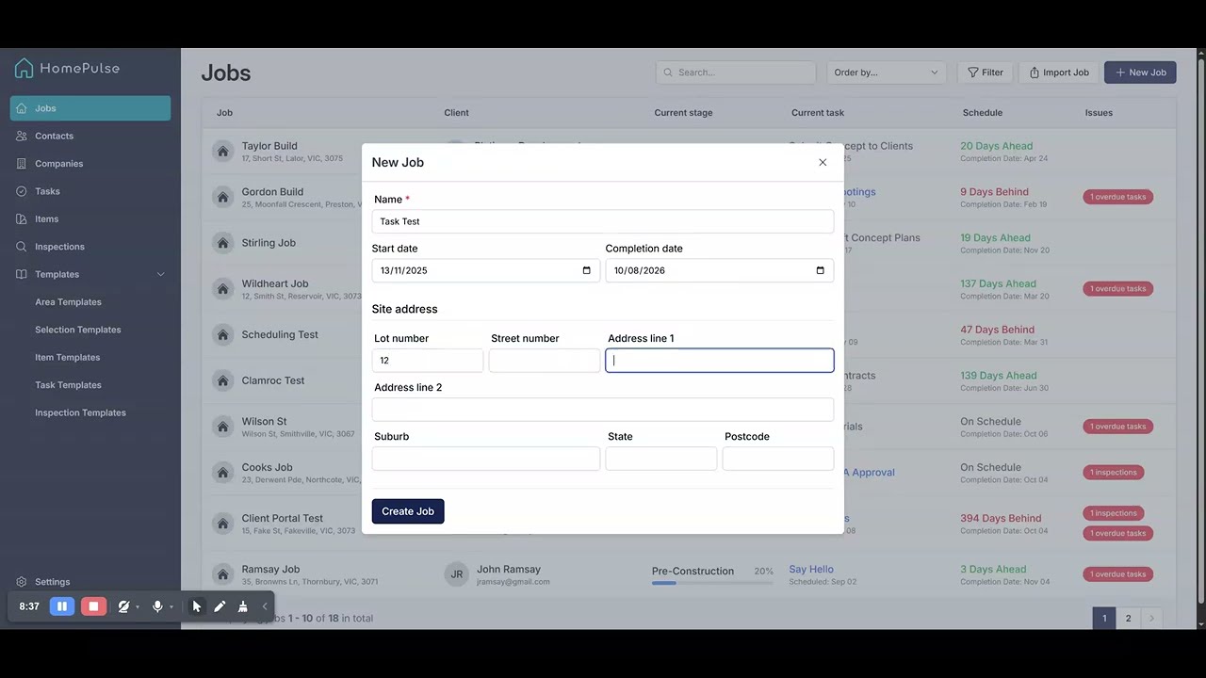Click the Companies building icon
The height and width of the screenshot is (678, 1206).
22,164
